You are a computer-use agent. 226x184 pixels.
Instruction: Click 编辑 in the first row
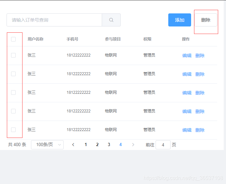click(x=187, y=56)
